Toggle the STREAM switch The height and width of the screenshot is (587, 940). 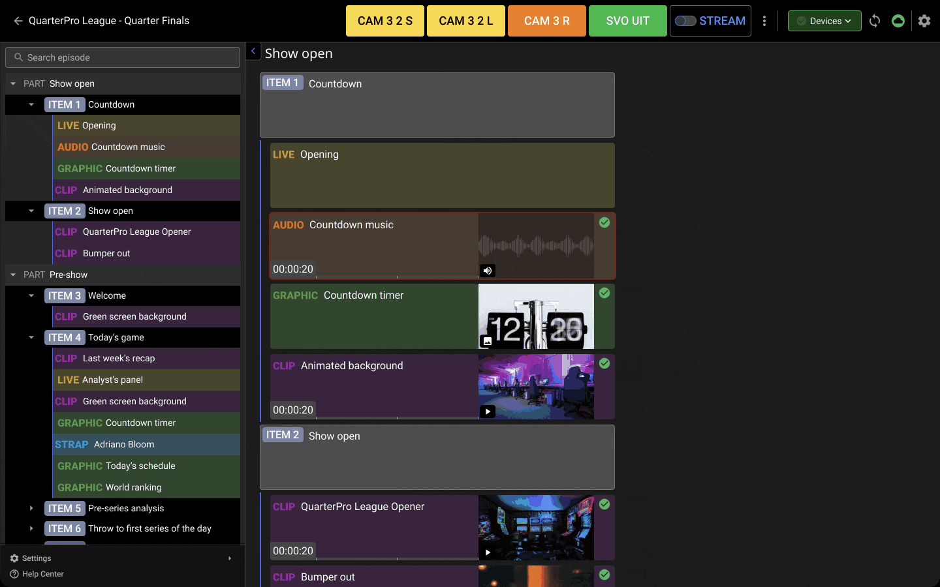(x=685, y=21)
